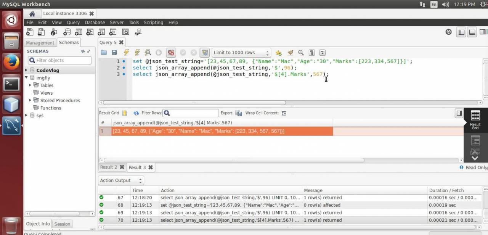The image size is (488, 235).
Task: Click the new SQL tab icon in main toolbar
Action: (x=30, y=32)
